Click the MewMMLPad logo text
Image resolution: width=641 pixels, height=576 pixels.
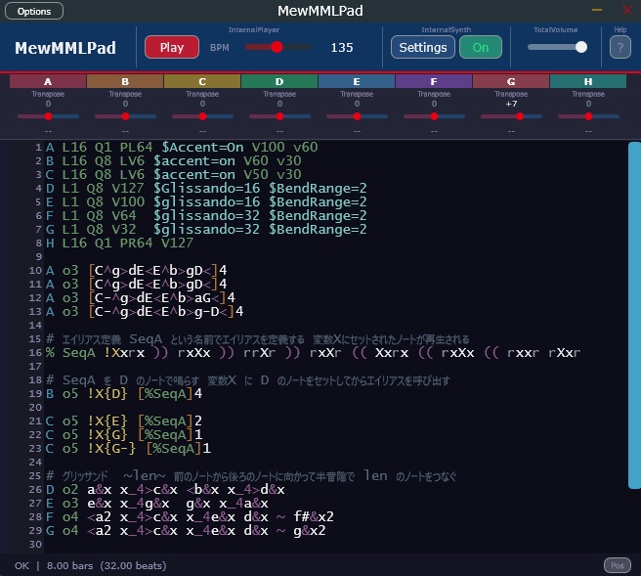click(x=65, y=48)
